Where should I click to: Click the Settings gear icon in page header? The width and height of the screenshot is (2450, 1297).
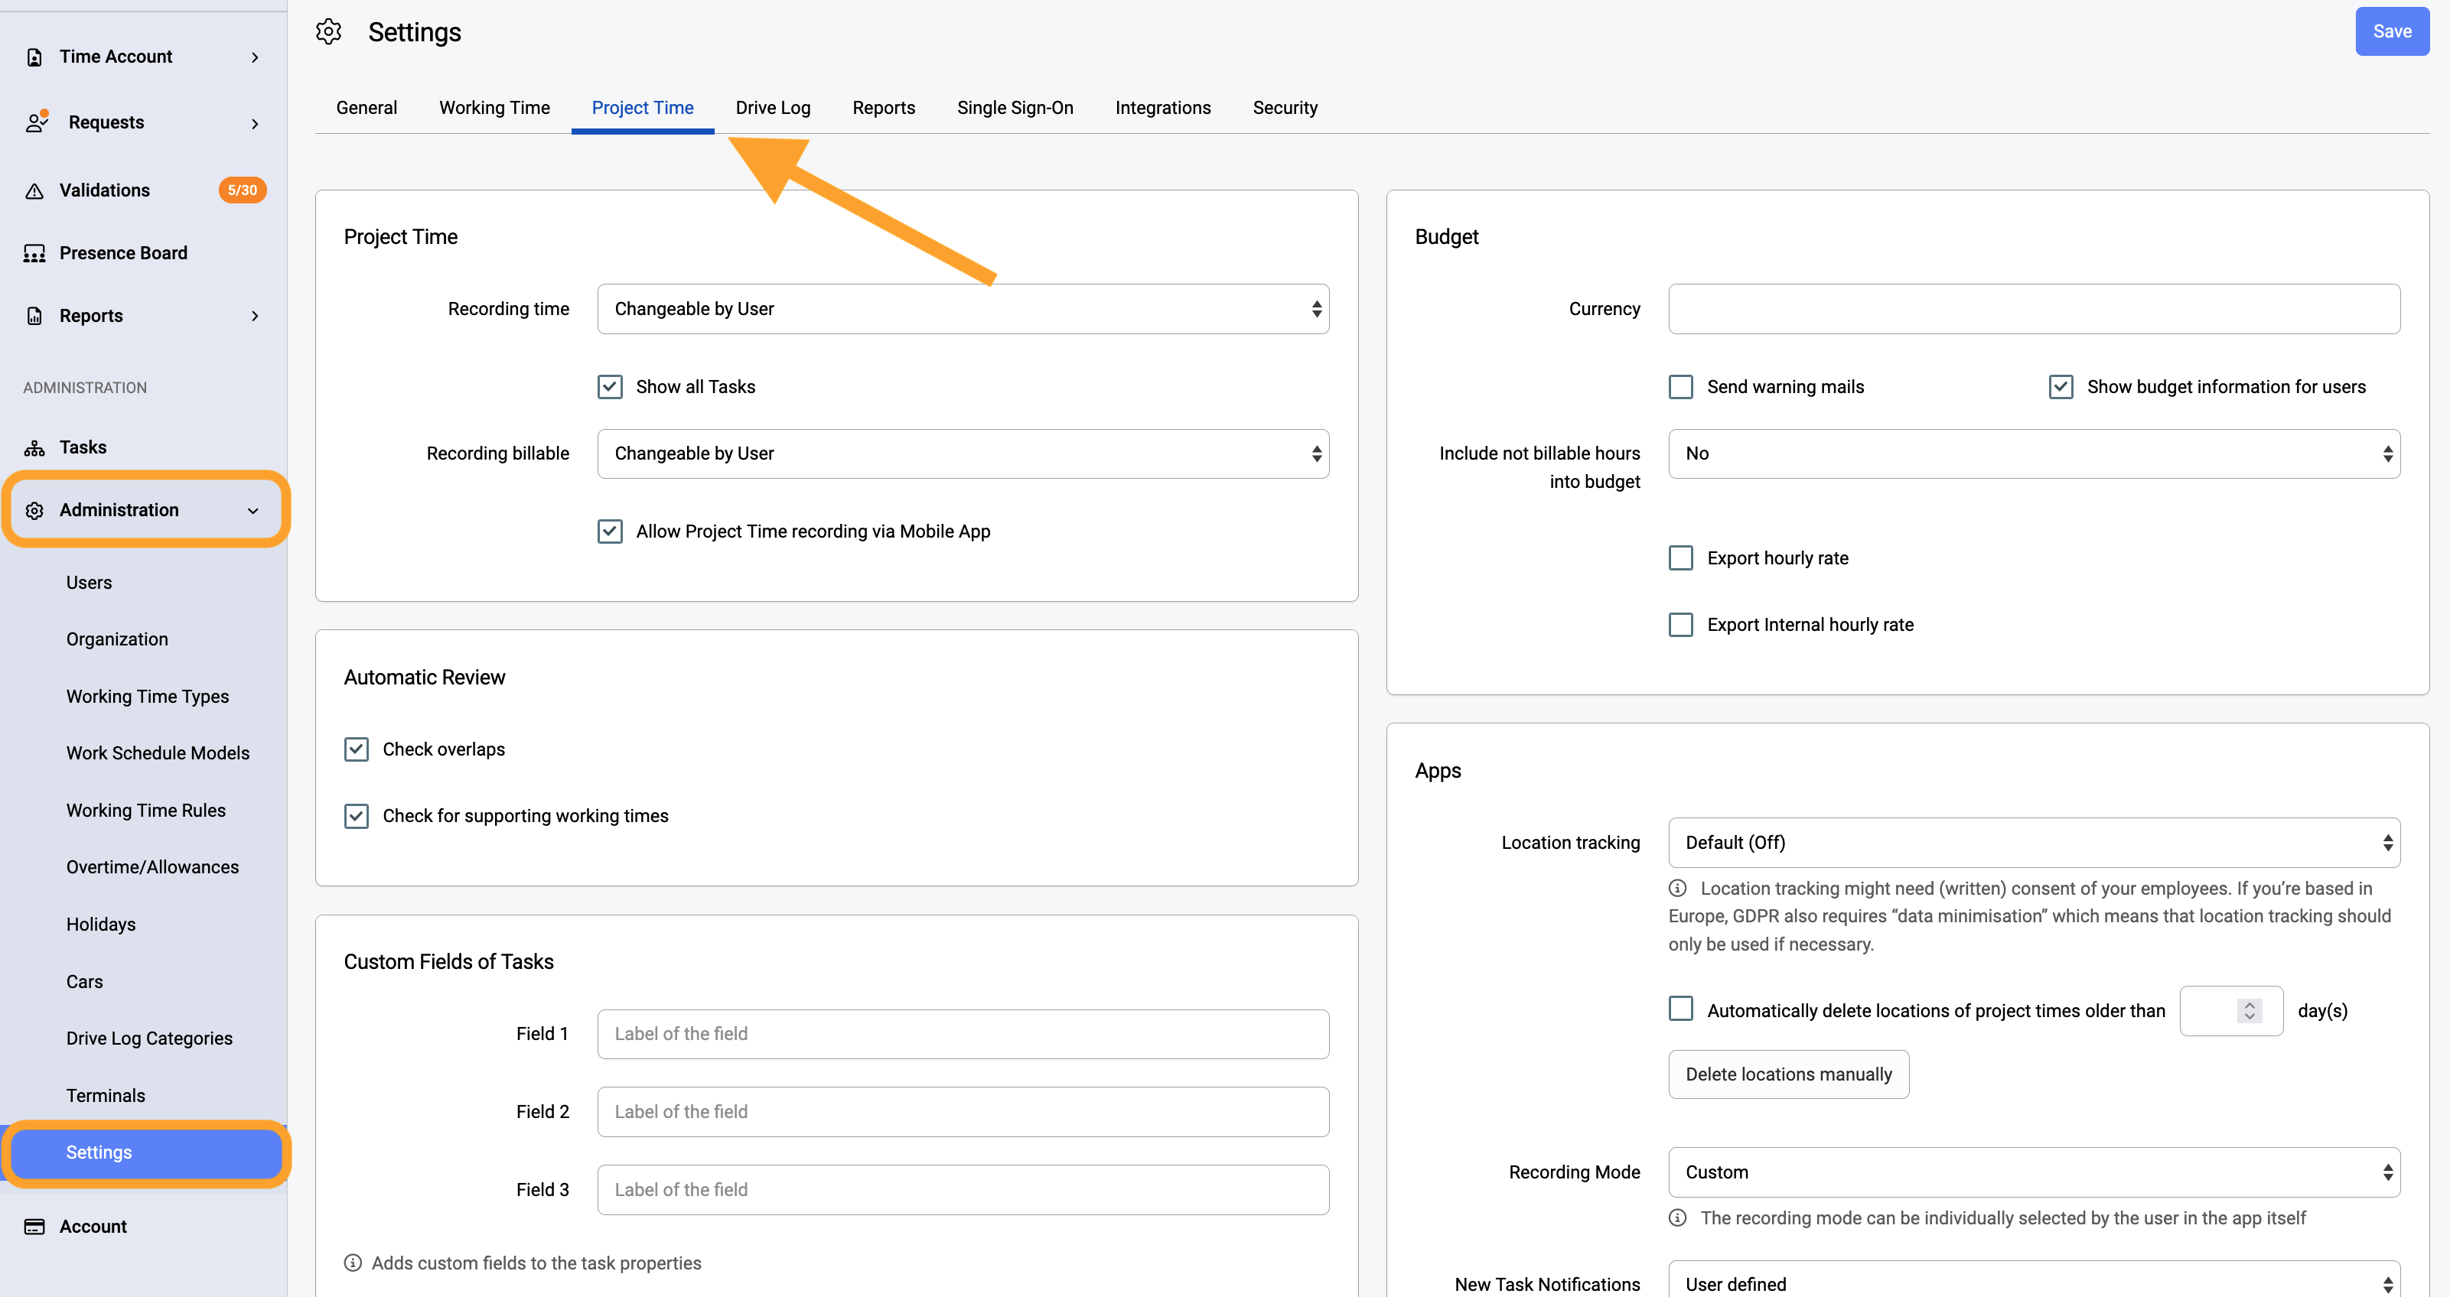point(328,31)
